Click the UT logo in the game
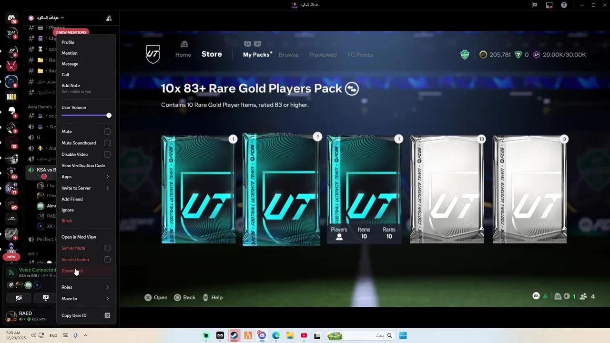The image size is (610, 343). [153, 55]
